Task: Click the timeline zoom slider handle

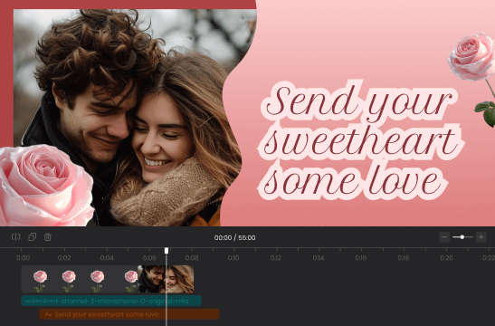Action: pos(462,237)
